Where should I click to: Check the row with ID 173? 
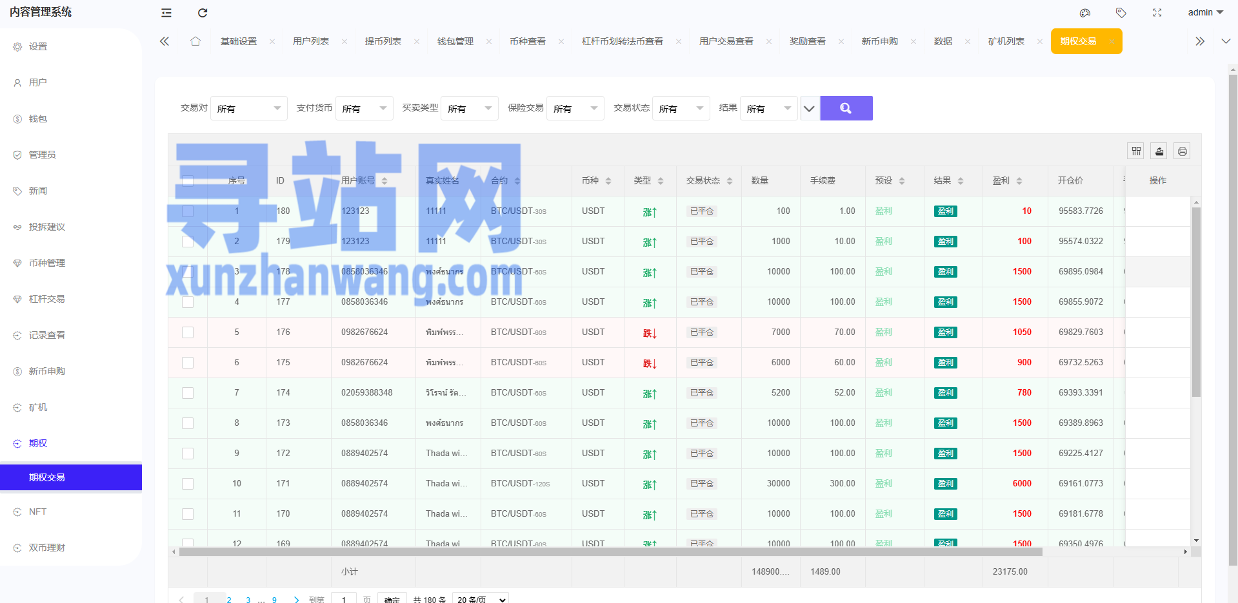[188, 423]
